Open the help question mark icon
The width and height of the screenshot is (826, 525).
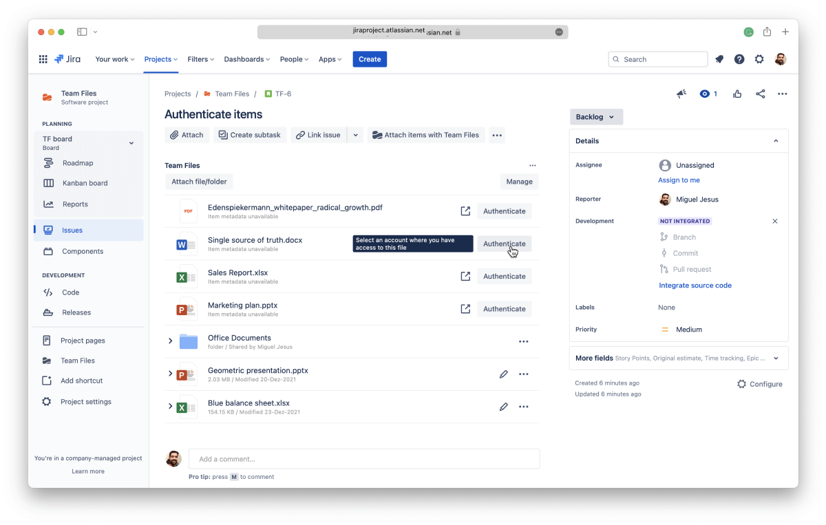(x=739, y=59)
